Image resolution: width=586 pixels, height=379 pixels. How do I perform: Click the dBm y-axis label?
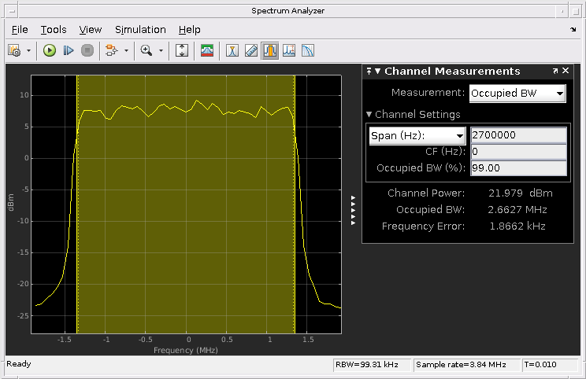(x=11, y=203)
